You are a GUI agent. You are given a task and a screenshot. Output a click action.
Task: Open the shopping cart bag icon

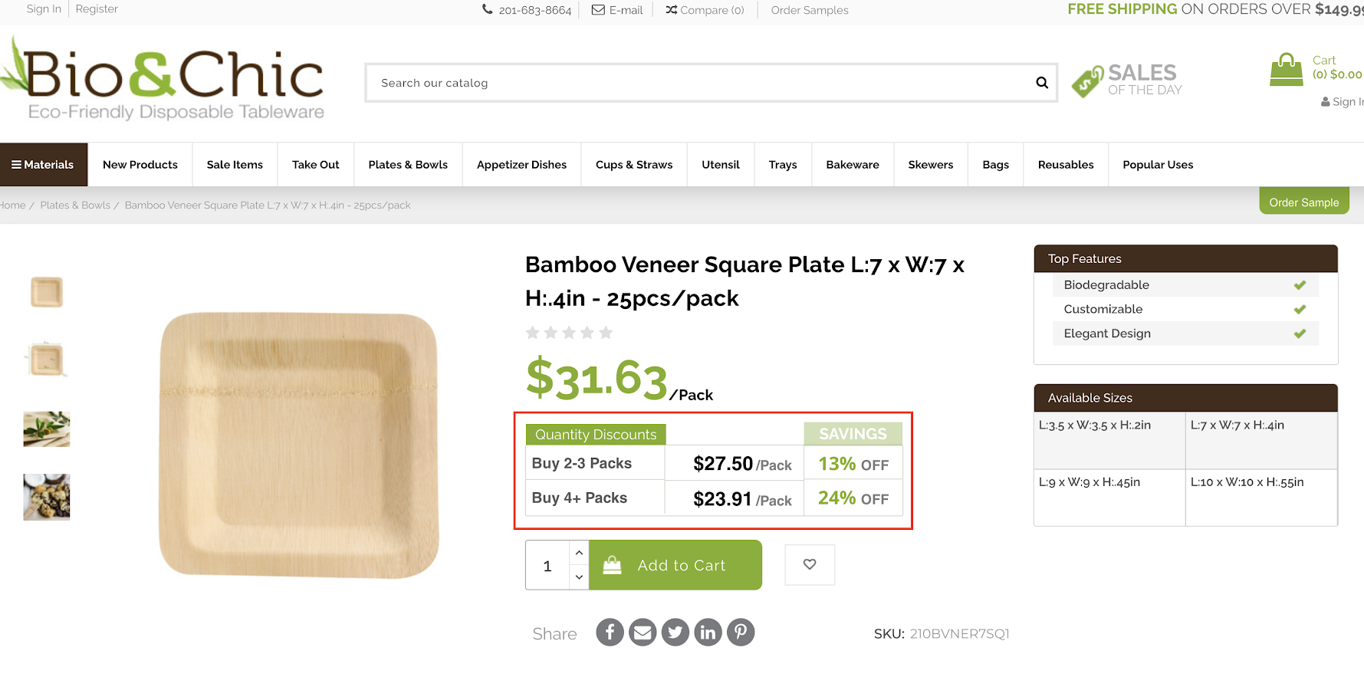[x=1286, y=70]
